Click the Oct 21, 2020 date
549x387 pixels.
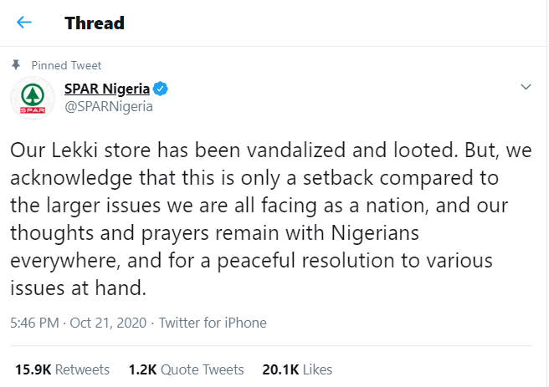pyautogui.click(x=107, y=323)
